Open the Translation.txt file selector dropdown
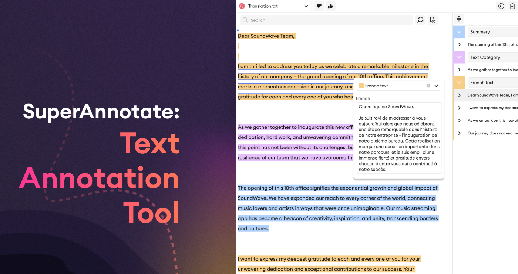 (x=306, y=6)
